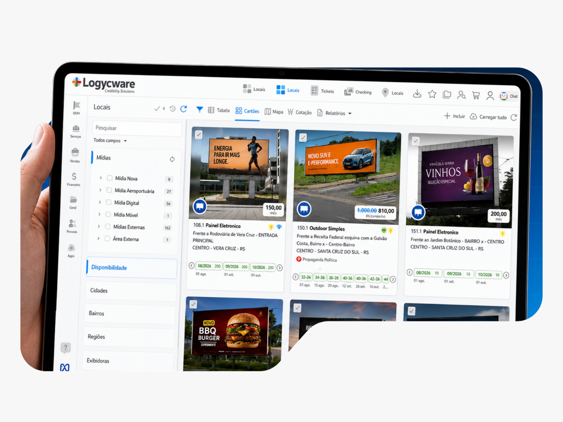This screenshot has height=422, width=563.
Task: Click Carregar tudo button
Action: (x=488, y=117)
